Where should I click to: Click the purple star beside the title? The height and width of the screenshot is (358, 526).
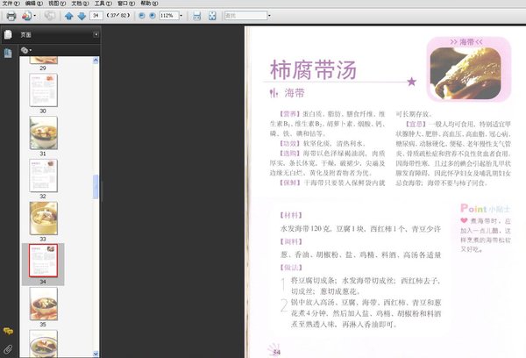[412, 82]
